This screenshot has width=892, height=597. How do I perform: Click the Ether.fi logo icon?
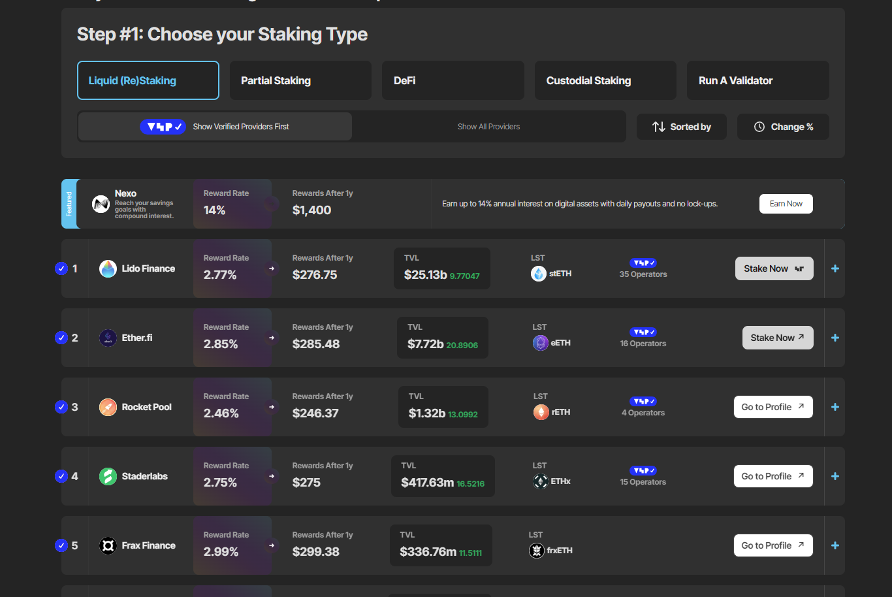click(x=108, y=338)
